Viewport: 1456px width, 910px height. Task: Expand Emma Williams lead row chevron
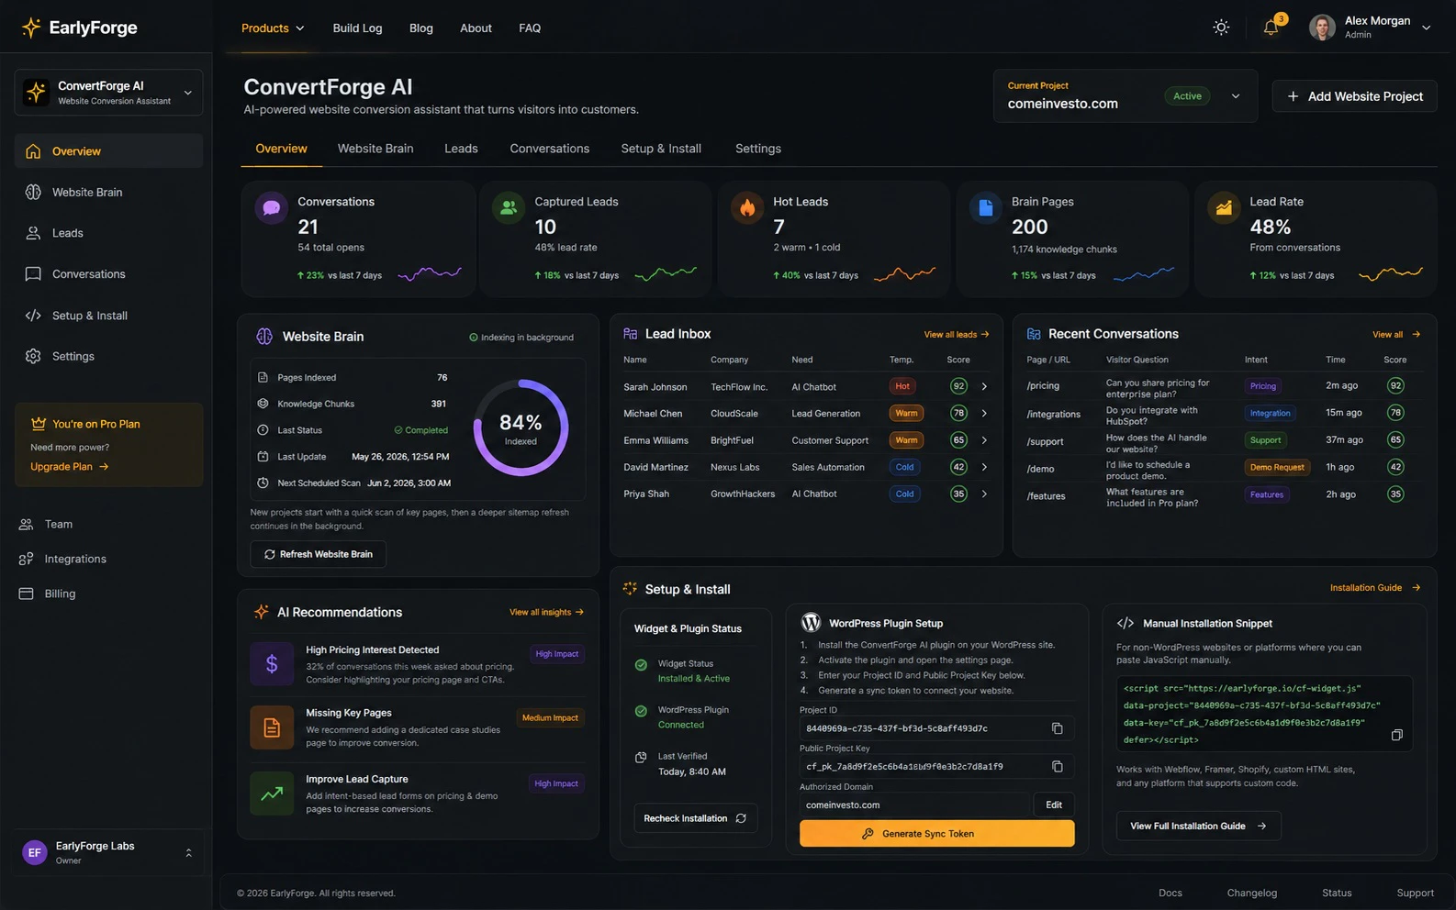pyautogui.click(x=984, y=440)
